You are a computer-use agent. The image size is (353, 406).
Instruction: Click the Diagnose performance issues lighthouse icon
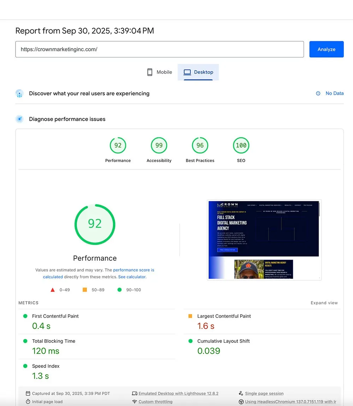(19, 119)
